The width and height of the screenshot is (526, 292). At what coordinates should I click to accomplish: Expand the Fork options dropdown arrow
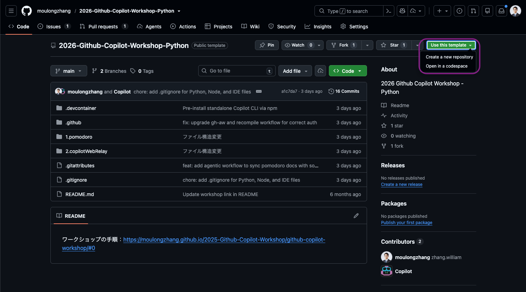(x=367, y=45)
